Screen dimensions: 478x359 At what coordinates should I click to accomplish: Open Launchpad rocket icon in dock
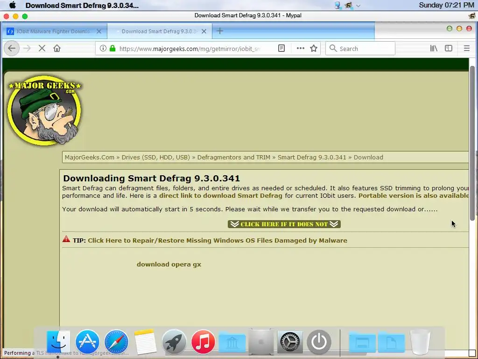(174, 342)
